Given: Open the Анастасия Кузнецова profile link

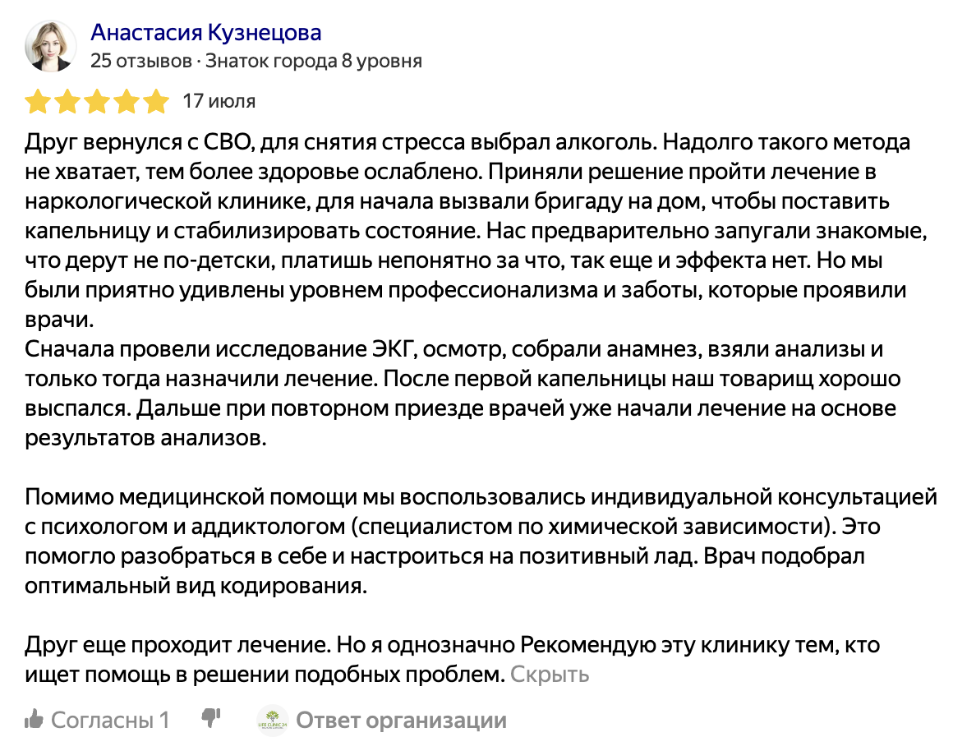Looking at the screenshot, I should click(205, 32).
